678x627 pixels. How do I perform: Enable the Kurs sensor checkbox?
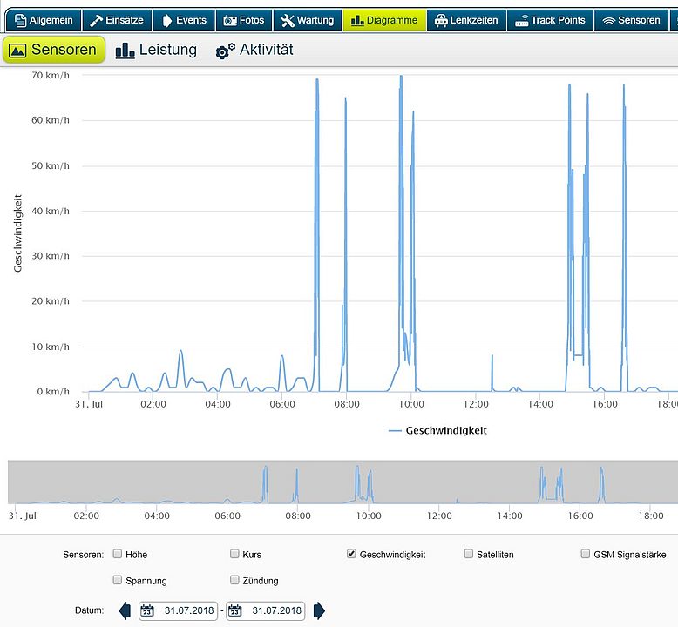click(x=234, y=554)
